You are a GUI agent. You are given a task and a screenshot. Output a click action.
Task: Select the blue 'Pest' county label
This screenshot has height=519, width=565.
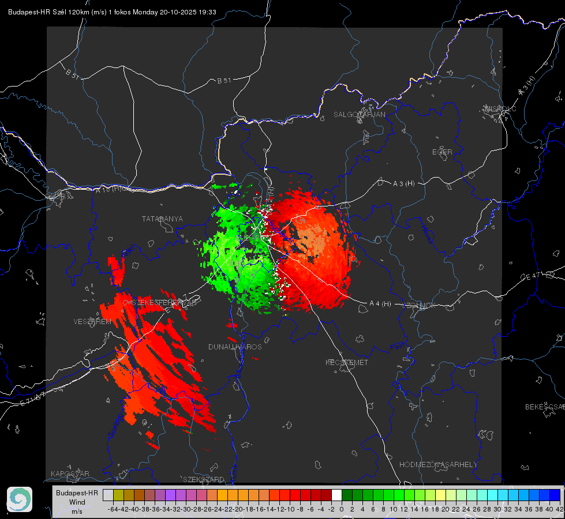pyautogui.click(x=398, y=347)
